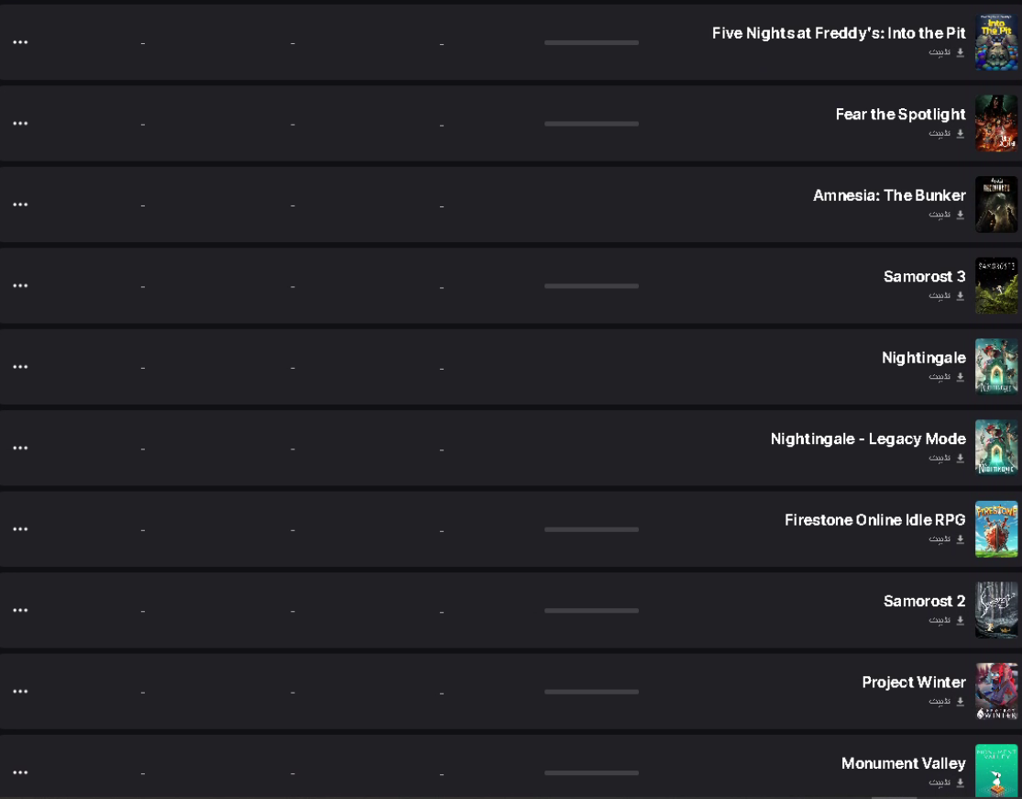Image resolution: width=1022 pixels, height=799 pixels.
Task: Open the more options menu for Nightingale
Action: 20,367
